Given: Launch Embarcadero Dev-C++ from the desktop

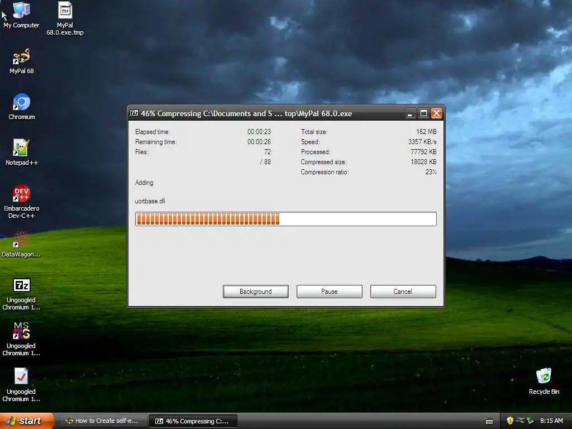Looking at the screenshot, I should point(21,201).
